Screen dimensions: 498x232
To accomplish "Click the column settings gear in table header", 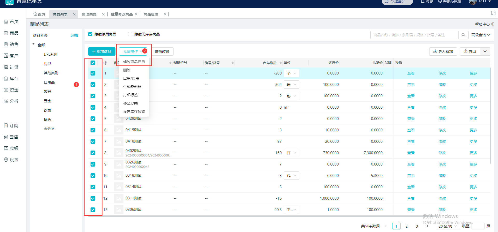I will click(105, 63).
